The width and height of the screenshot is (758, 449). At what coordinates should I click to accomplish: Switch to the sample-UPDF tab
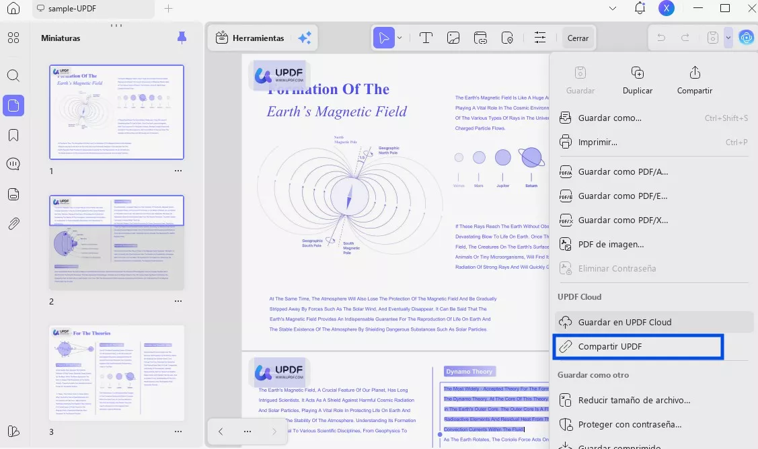[x=93, y=9]
